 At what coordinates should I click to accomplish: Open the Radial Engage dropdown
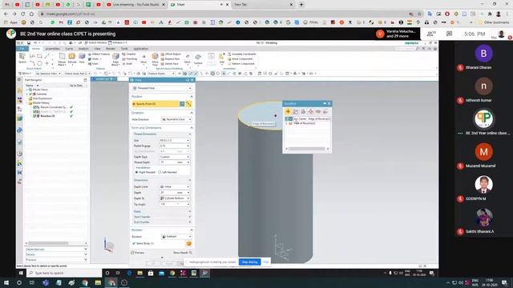pyautogui.click(x=175, y=146)
